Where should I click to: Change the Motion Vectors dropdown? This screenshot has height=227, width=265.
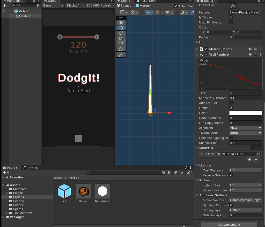click(x=245, y=200)
